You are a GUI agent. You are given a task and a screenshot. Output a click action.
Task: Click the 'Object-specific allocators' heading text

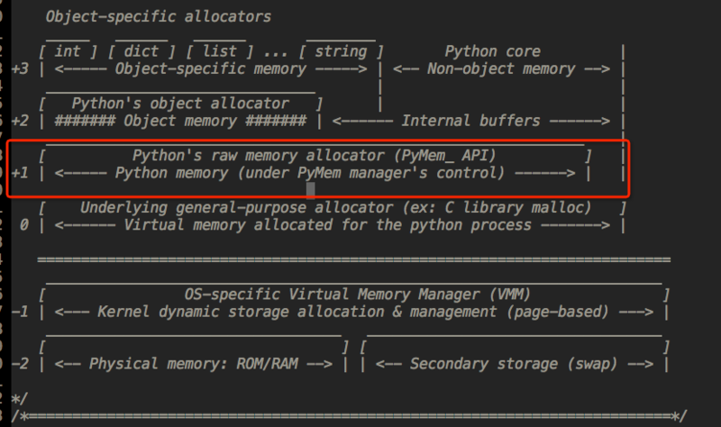click(x=158, y=16)
